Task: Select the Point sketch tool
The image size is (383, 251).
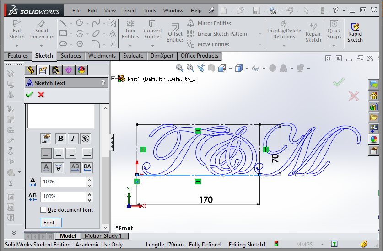Action: click(113, 44)
